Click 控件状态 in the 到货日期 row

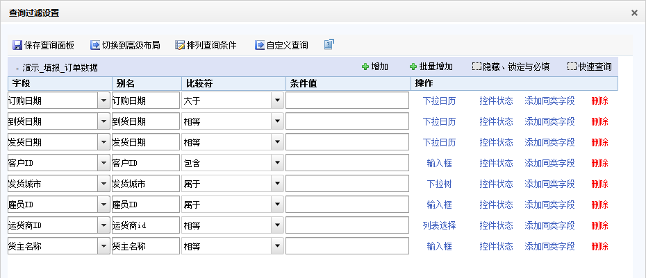496,121
